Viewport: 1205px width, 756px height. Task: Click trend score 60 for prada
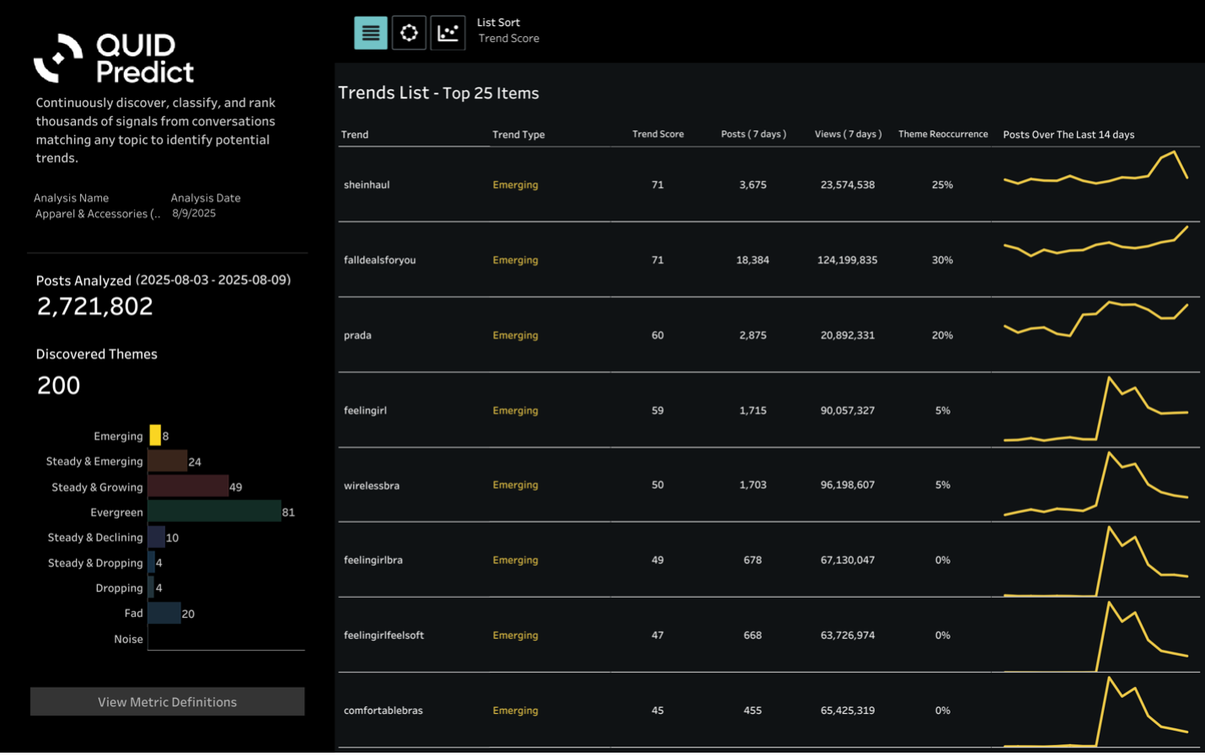click(x=657, y=335)
